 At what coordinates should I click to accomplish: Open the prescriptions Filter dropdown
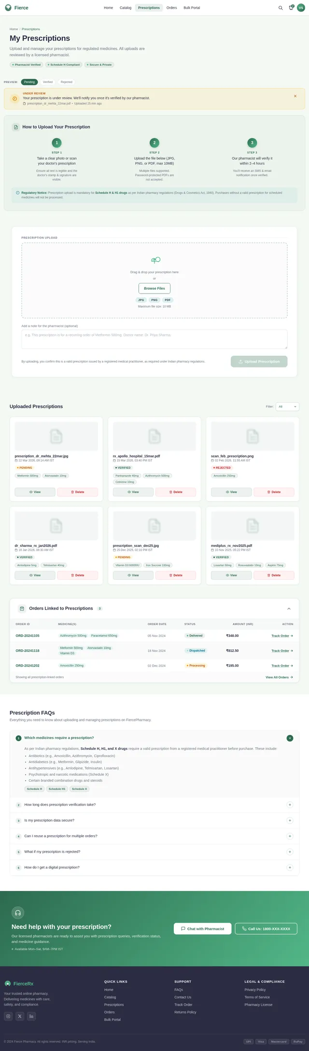[x=288, y=406]
